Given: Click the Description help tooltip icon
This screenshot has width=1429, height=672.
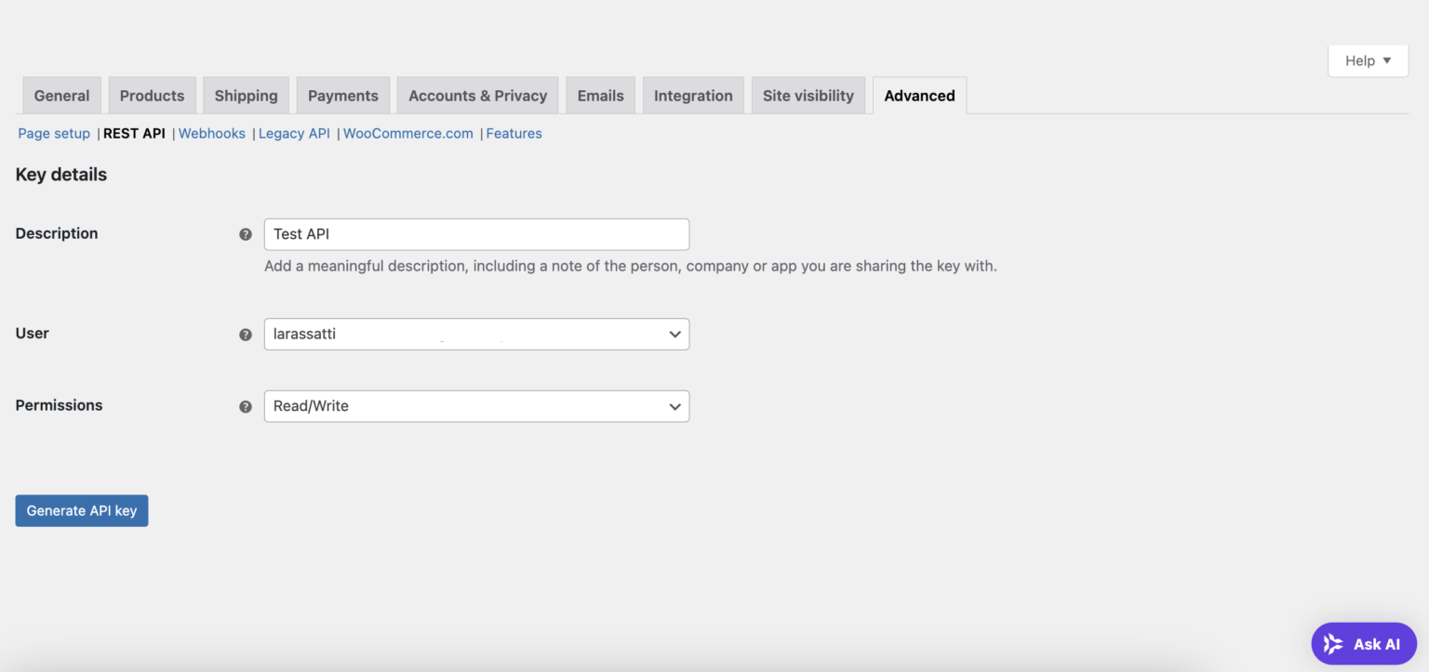Looking at the screenshot, I should pos(245,234).
